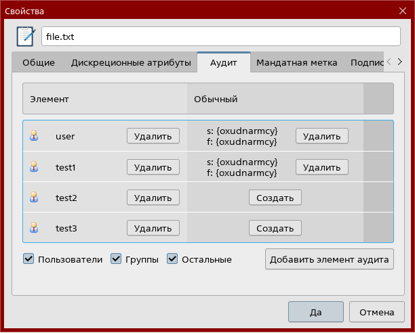
Task: Click the user icon beside test3
Action: pos(34,229)
